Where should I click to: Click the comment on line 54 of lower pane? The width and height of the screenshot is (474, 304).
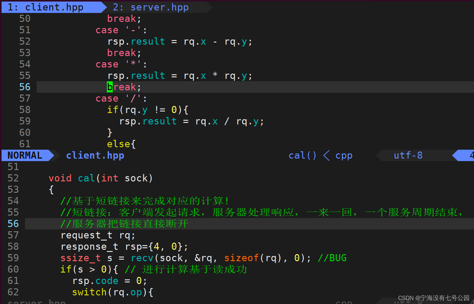tap(145, 201)
